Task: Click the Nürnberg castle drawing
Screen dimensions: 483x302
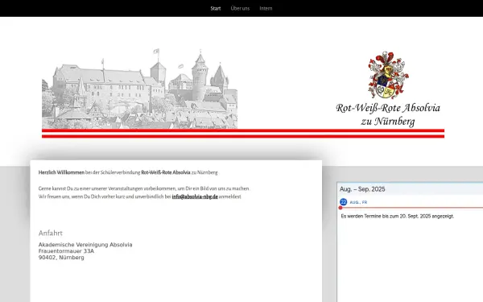Action: click(139, 89)
